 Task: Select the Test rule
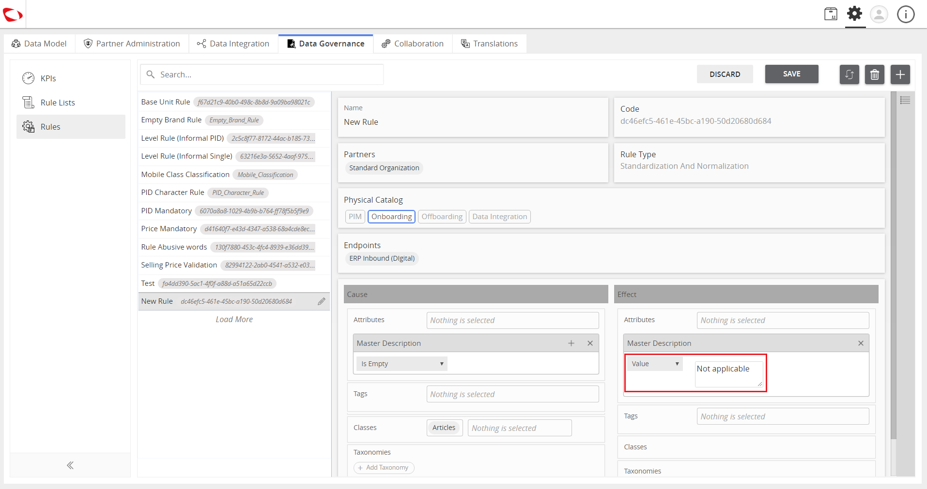(234, 283)
